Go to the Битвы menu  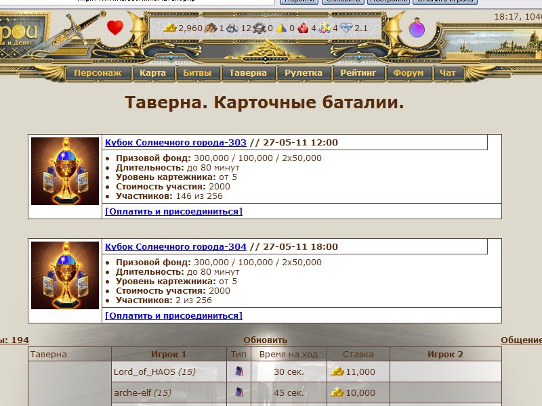coord(197,73)
